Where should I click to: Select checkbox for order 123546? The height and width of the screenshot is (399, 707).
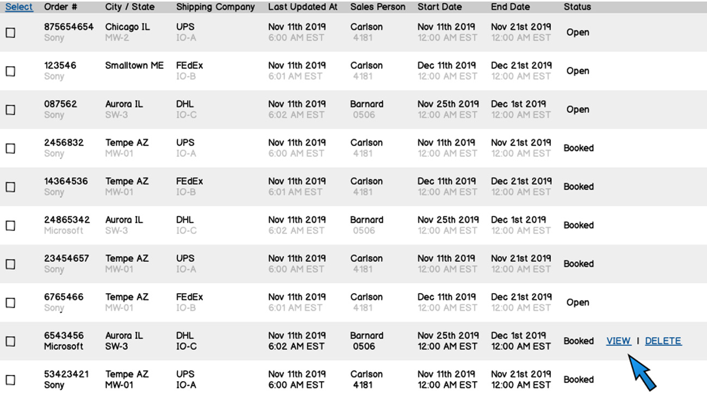pos(10,71)
